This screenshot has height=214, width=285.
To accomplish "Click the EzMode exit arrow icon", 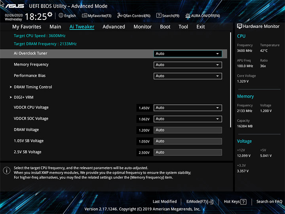I will 211,202.
